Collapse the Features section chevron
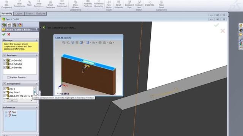 coord(36,56)
